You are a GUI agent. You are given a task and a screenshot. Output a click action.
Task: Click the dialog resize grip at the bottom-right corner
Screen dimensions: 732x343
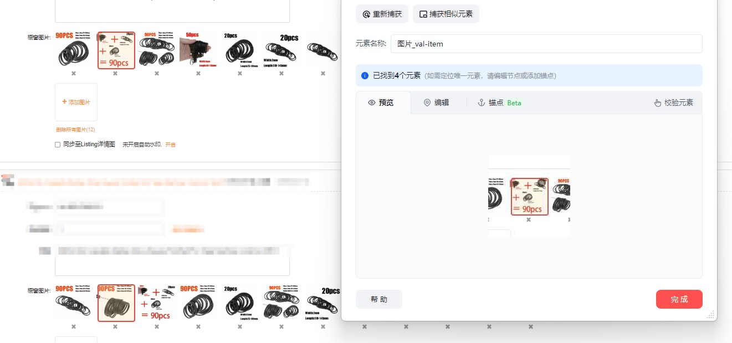pyautogui.click(x=710, y=314)
